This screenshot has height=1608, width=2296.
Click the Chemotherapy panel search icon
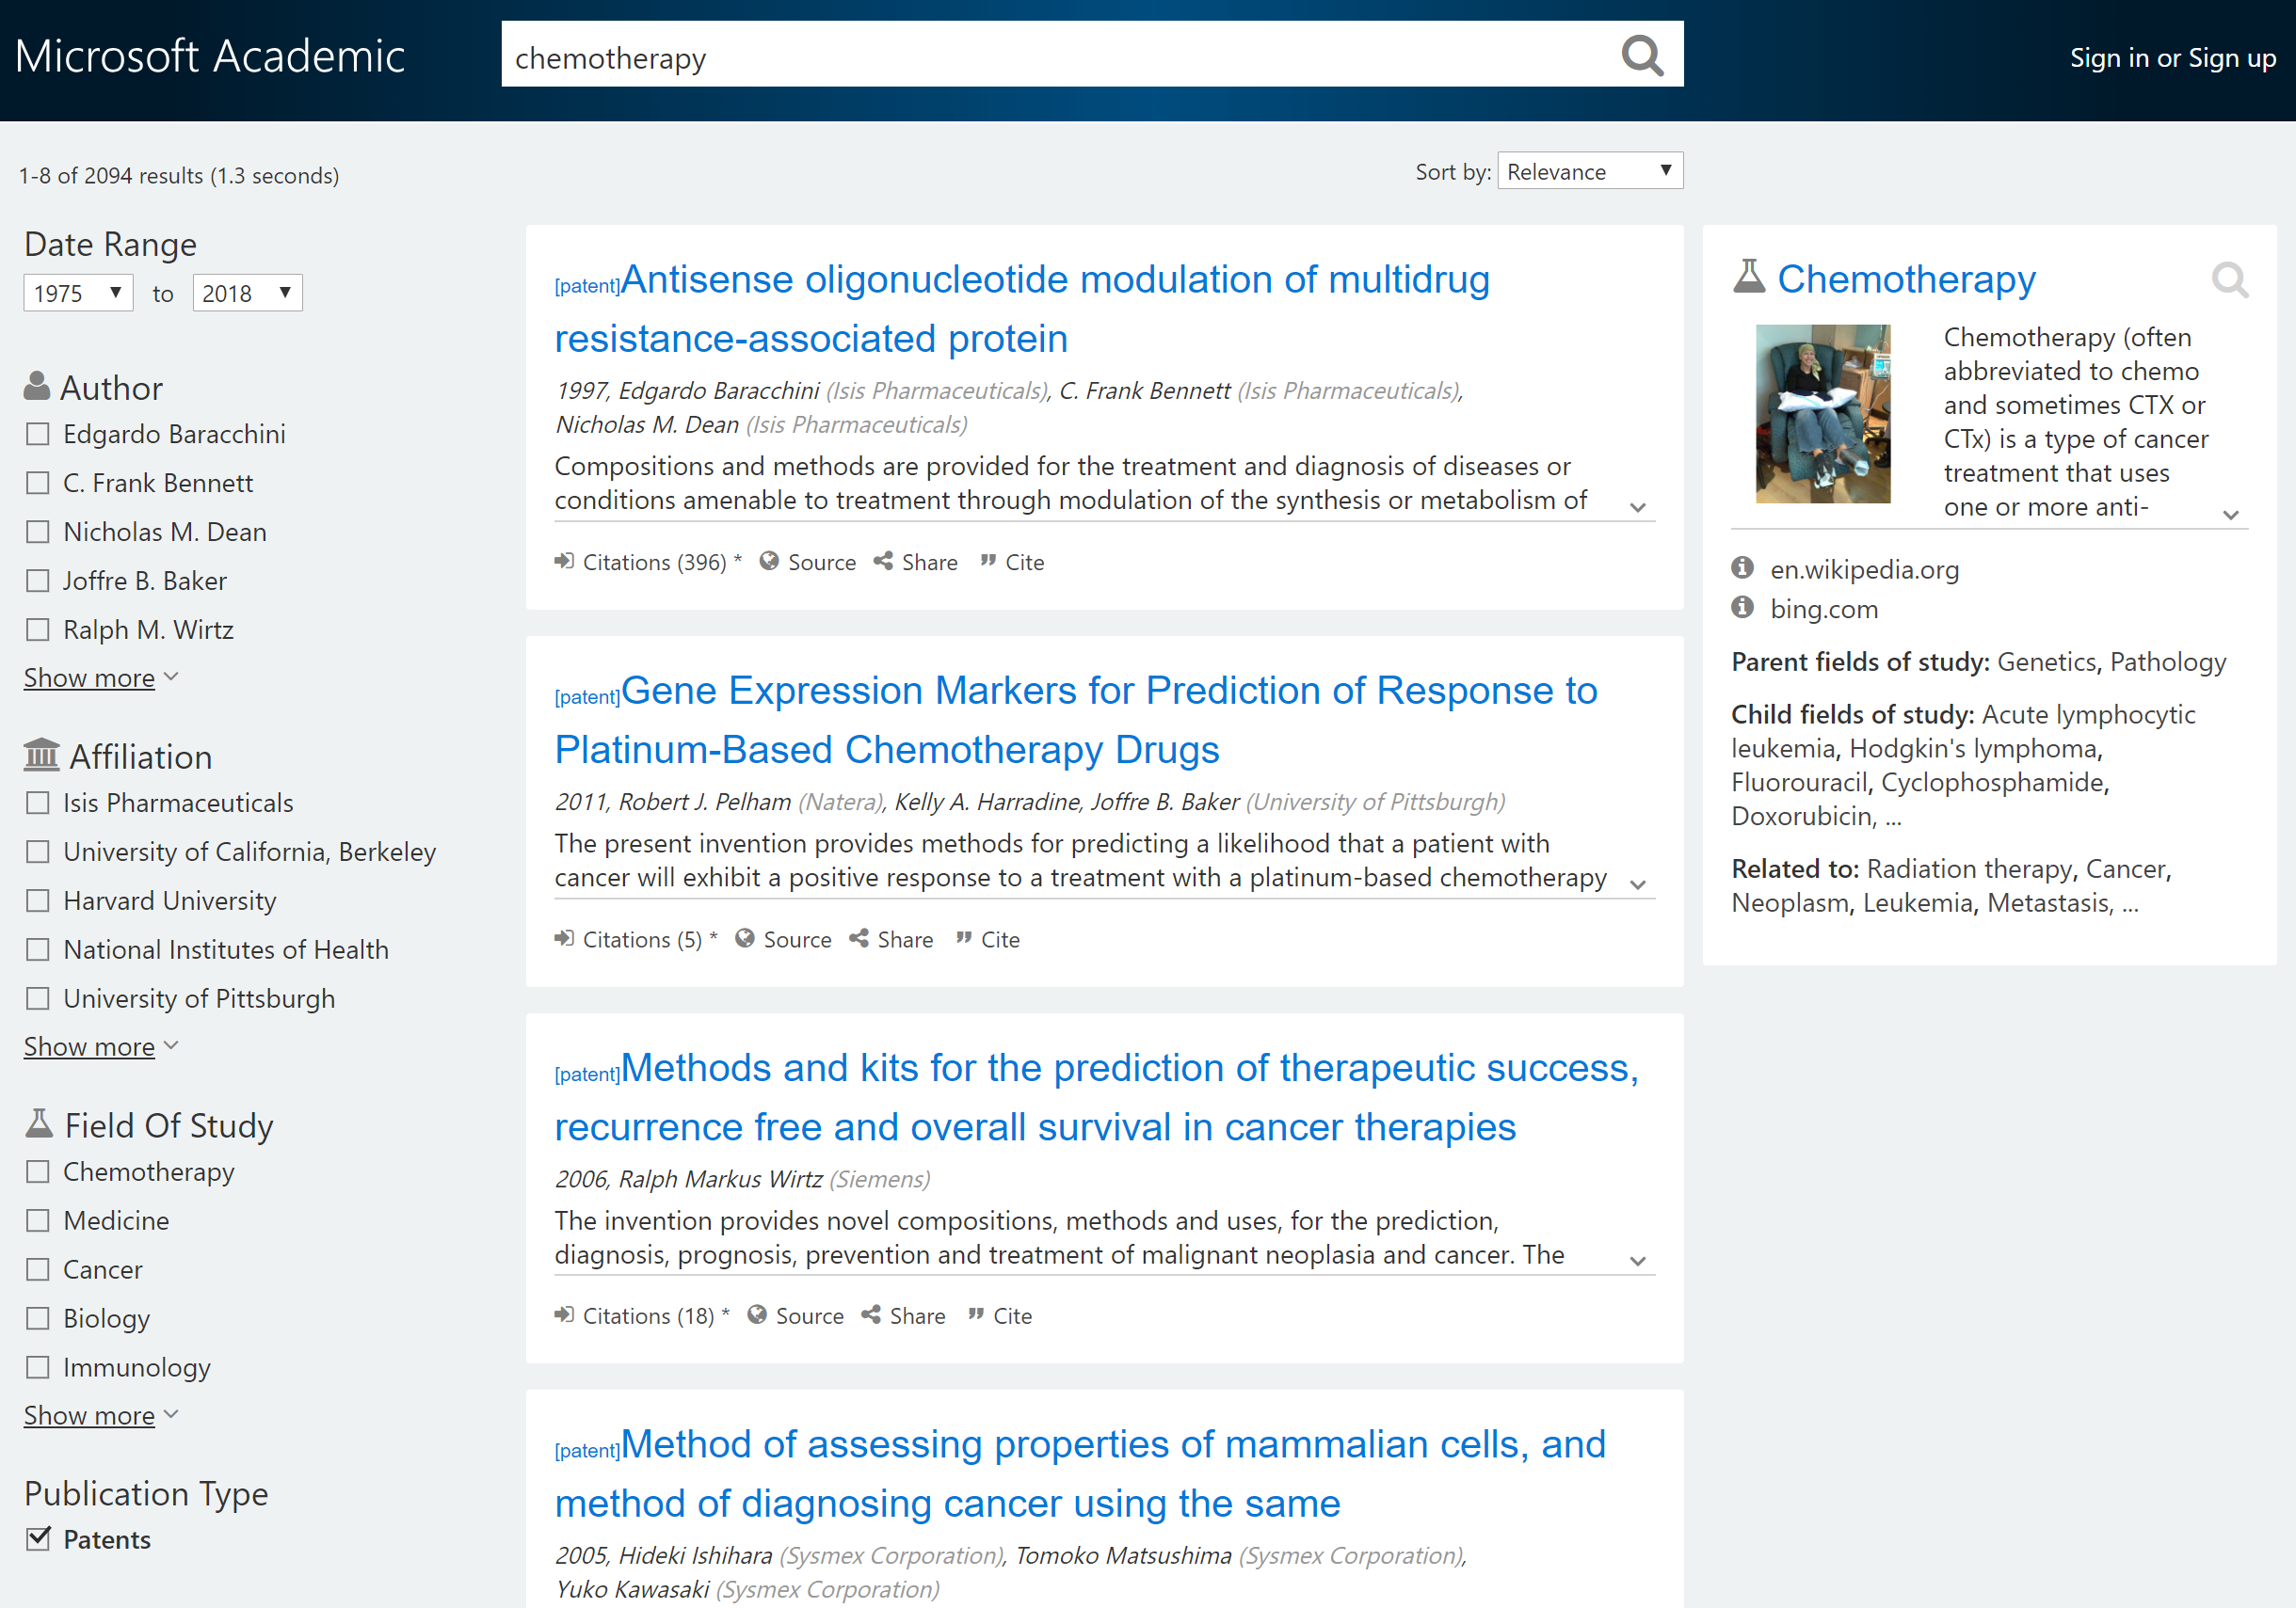click(2229, 279)
